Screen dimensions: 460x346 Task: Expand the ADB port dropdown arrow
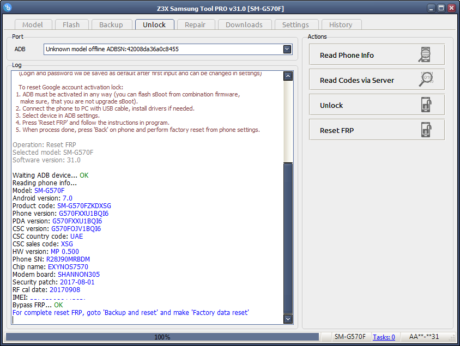(x=287, y=49)
